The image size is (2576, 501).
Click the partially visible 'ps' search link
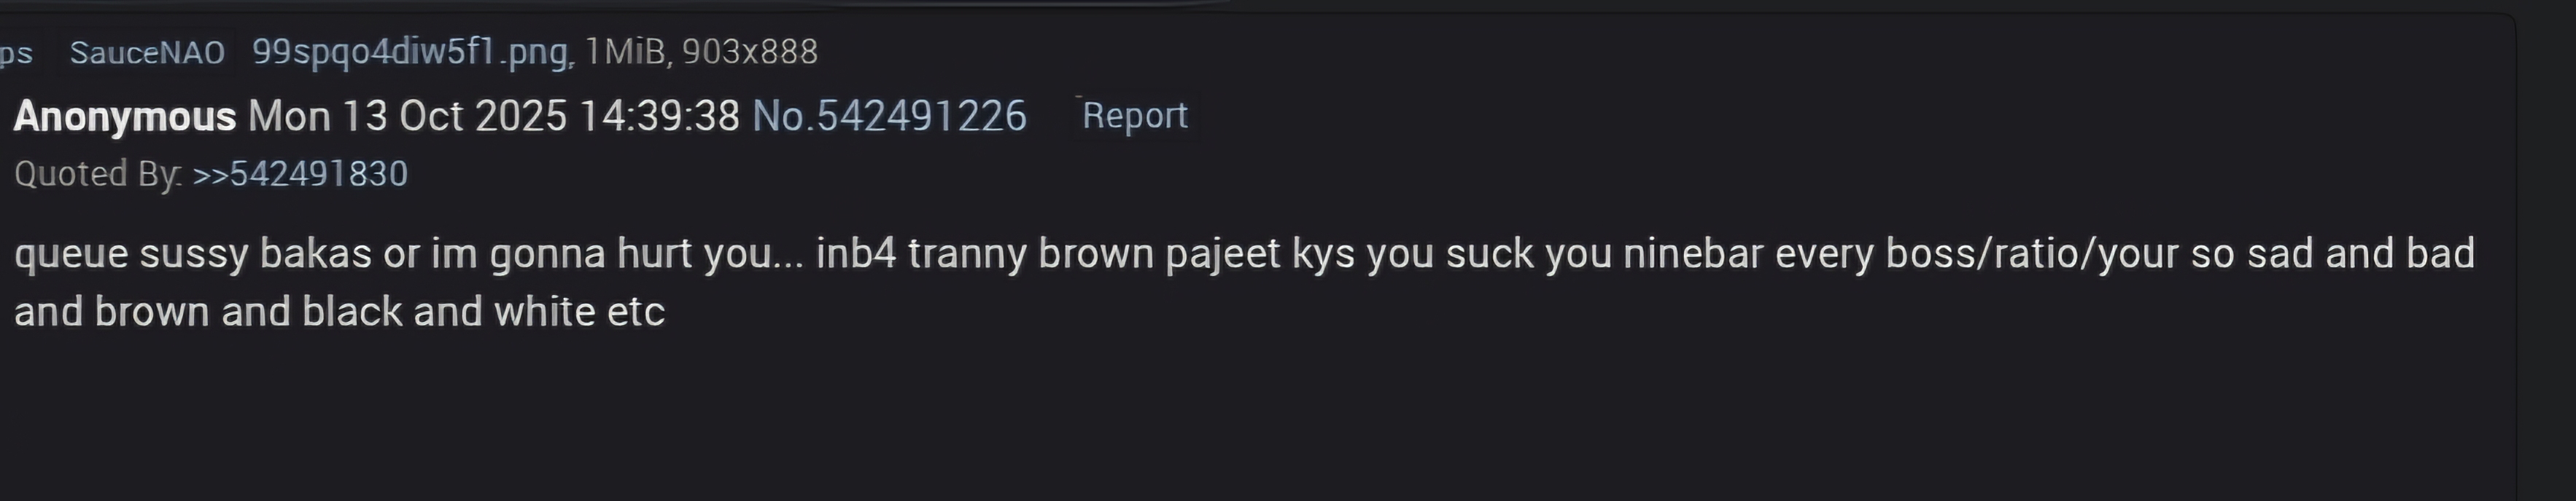pyautogui.click(x=15, y=53)
